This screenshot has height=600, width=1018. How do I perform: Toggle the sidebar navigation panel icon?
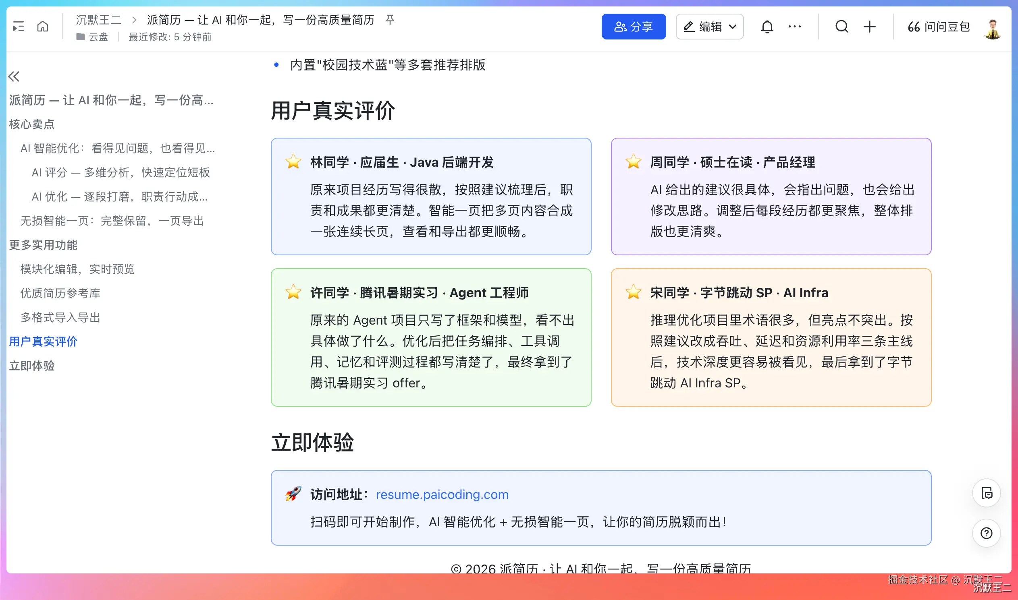19,27
